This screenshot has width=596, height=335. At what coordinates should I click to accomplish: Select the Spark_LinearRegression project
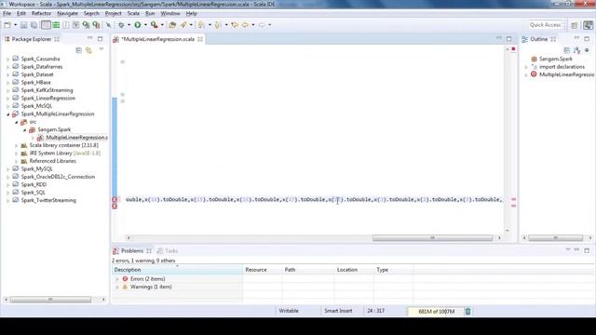[x=47, y=99]
